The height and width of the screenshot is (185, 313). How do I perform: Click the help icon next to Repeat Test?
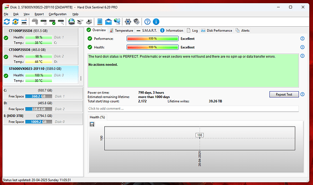[x=303, y=94]
